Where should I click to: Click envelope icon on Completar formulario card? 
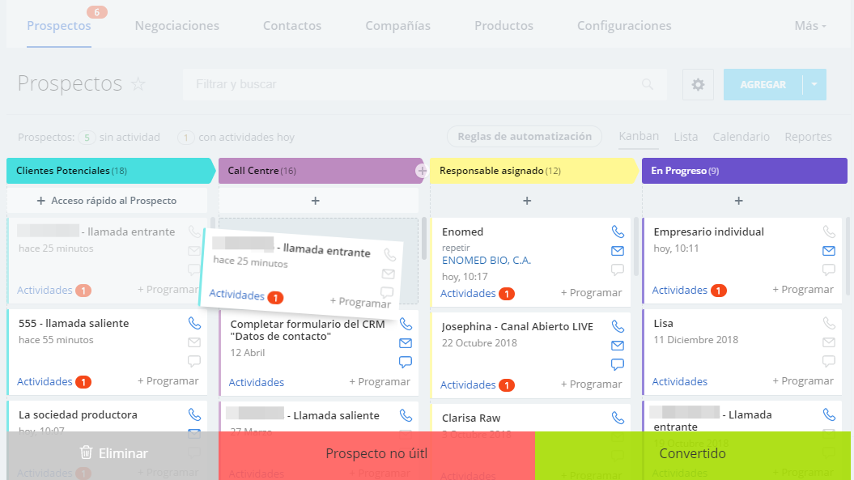click(406, 343)
